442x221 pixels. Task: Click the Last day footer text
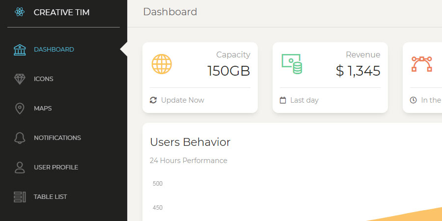click(x=304, y=100)
